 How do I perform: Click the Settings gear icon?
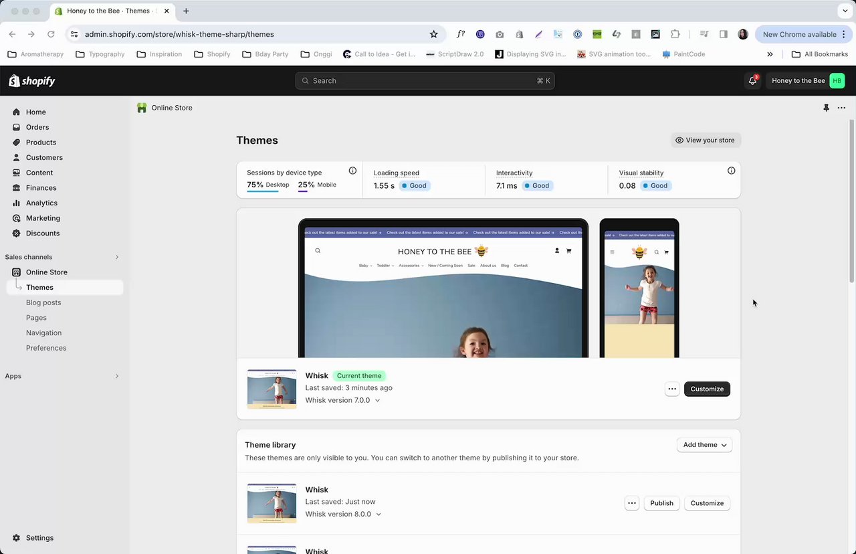(x=17, y=538)
